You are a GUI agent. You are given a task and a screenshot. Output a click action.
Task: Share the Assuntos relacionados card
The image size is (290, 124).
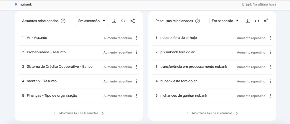133,21
